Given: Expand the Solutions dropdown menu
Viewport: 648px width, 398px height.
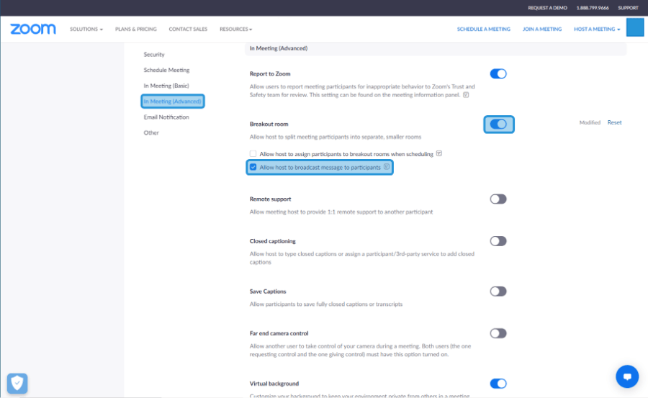Looking at the screenshot, I should click(x=86, y=29).
